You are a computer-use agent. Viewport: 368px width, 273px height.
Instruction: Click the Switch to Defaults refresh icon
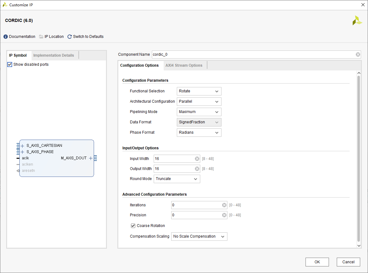click(x=69, y=37)
